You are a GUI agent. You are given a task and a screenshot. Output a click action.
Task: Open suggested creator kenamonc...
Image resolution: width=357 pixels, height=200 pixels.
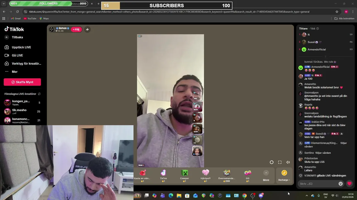[22, 120]
